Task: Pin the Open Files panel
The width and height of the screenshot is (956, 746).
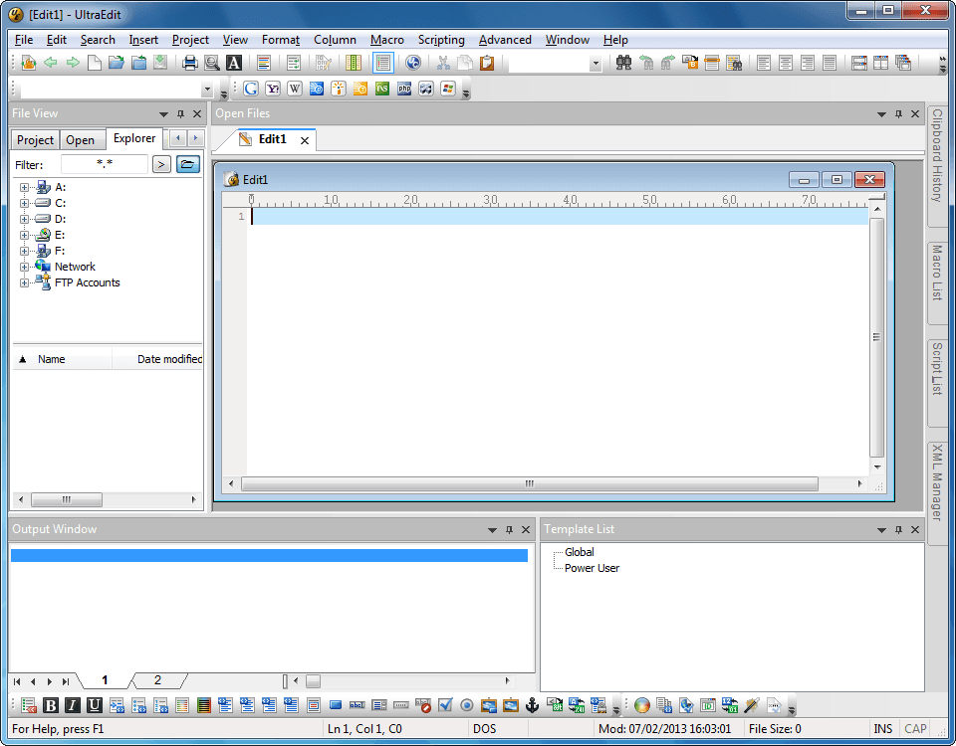Action: [898, 113]
